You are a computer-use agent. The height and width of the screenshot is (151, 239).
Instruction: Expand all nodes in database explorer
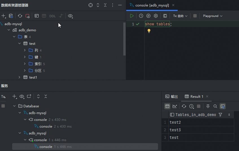pyautogui.click(x=98, y=5)
